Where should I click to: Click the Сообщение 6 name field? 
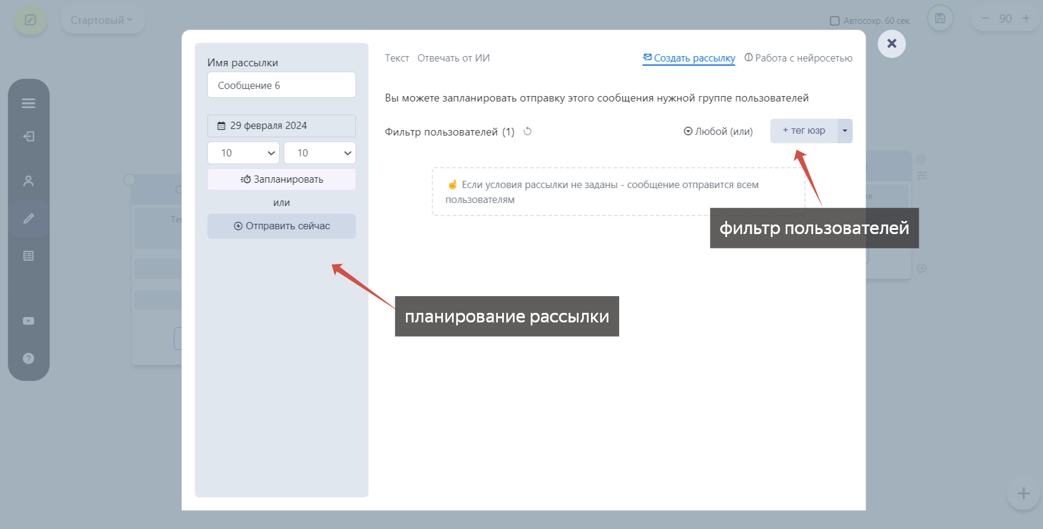pyautogui.click(x=281, y=85)
